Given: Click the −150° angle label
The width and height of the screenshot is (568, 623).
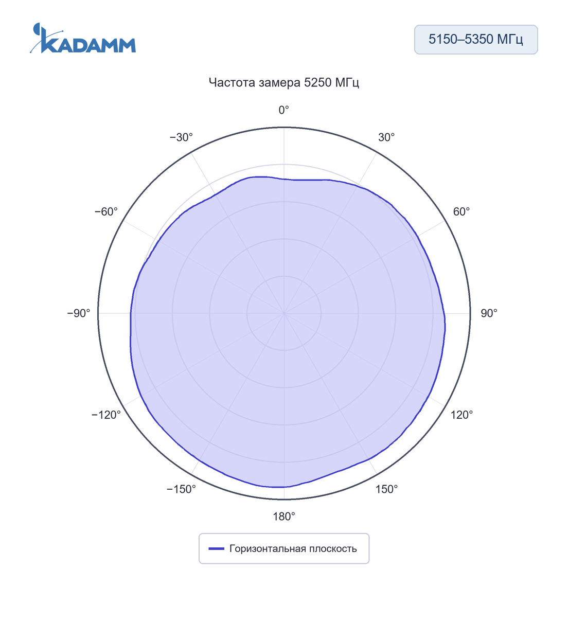Looking at the screenshot, I should click(x=181, y=489).
